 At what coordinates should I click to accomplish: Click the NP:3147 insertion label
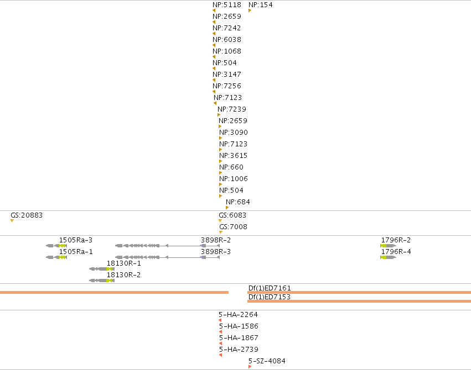point(227,75)
